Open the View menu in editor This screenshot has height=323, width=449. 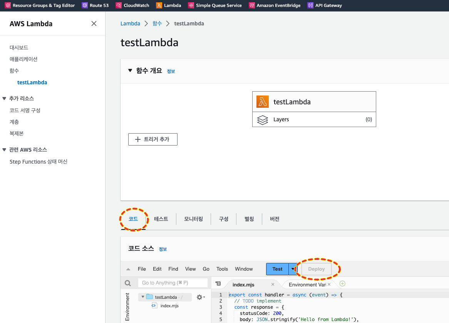pyautogui.click(x=191, y=269)
